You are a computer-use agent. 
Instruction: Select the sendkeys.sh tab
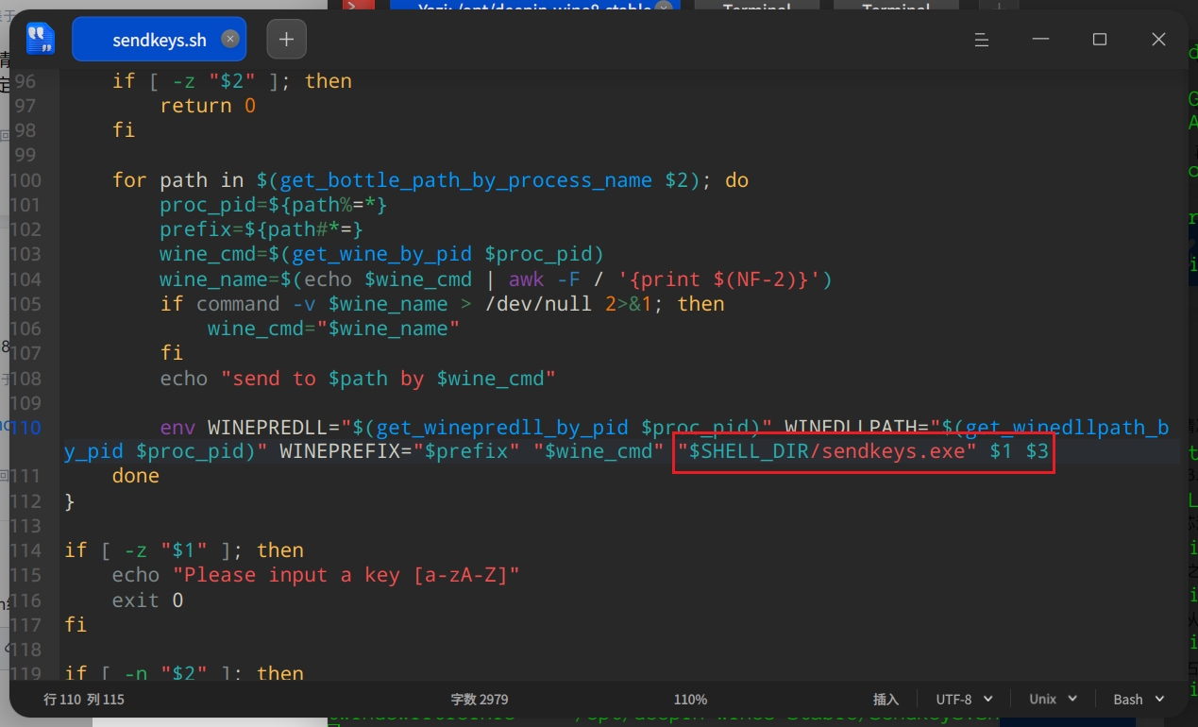[160, 40]
